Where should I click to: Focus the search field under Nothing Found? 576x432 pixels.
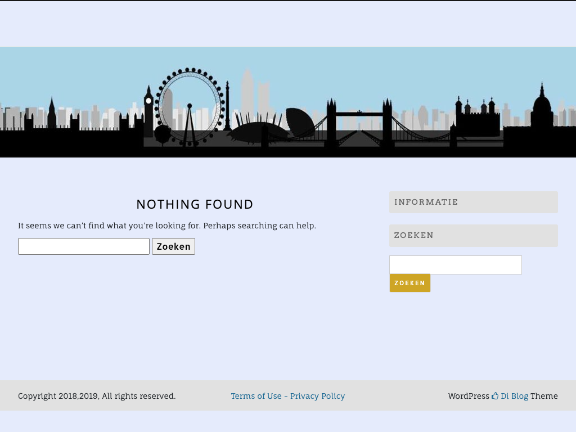(84, 246)
